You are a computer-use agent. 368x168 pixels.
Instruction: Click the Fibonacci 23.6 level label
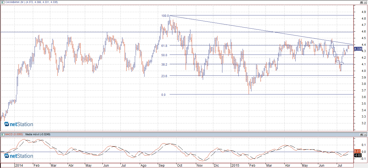point(165,76)
